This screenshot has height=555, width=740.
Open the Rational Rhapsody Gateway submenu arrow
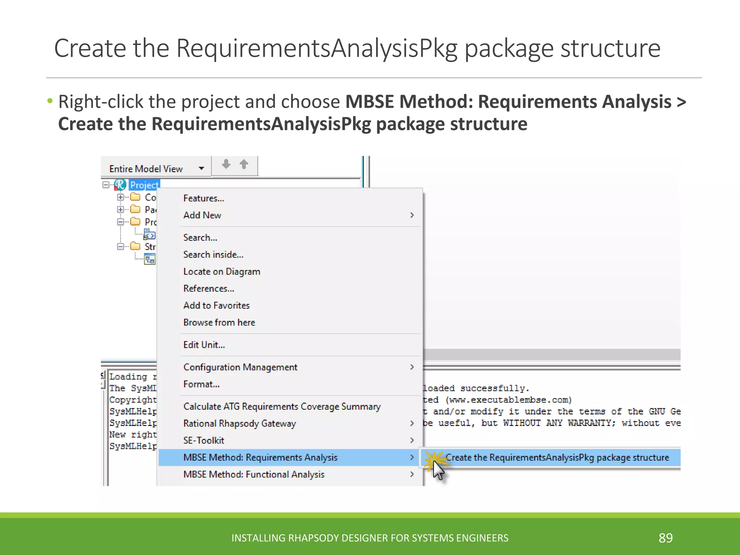click(x=412, y=423)
